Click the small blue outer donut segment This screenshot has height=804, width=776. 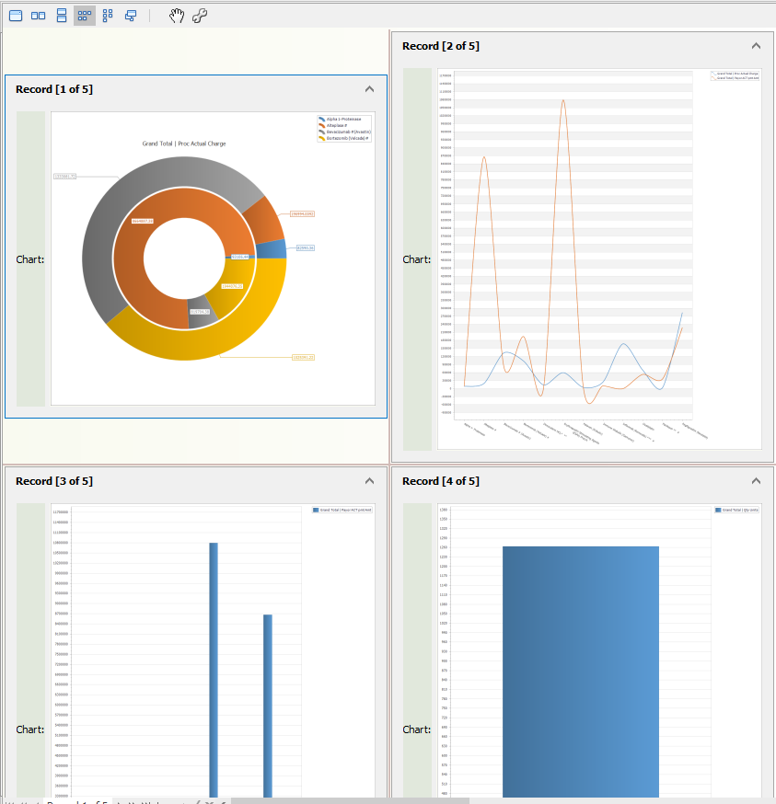click(x=271, y=249)
